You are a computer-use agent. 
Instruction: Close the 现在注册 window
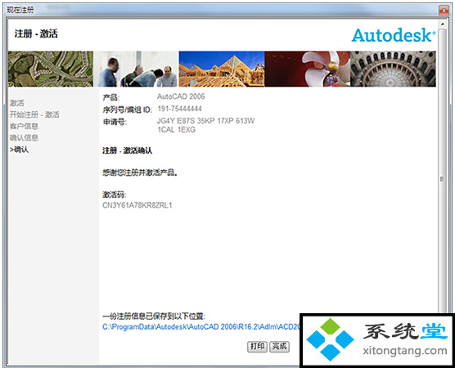click(444, 11)
